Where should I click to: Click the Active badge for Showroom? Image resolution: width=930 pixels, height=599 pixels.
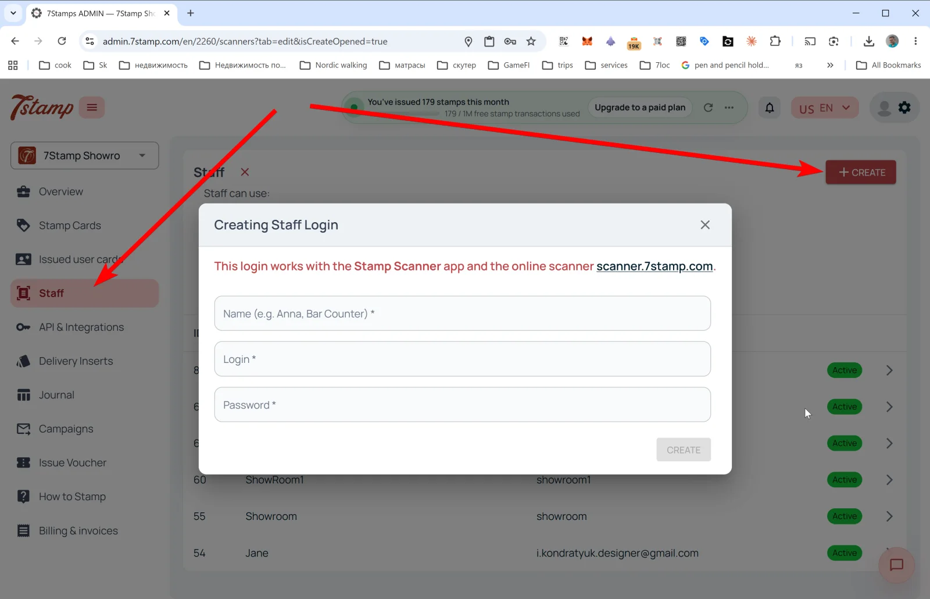(x=845, y=516)
